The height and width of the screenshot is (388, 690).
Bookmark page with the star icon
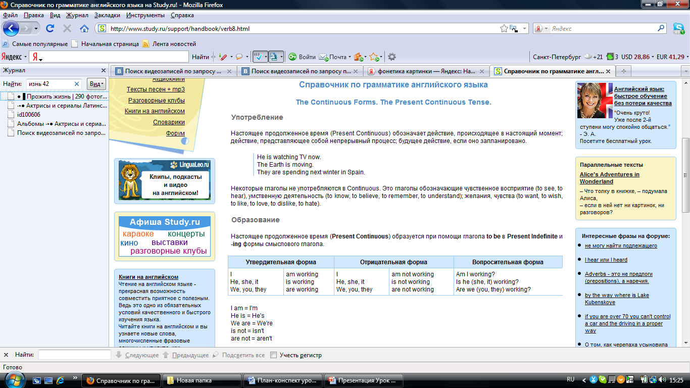[504, 28]
